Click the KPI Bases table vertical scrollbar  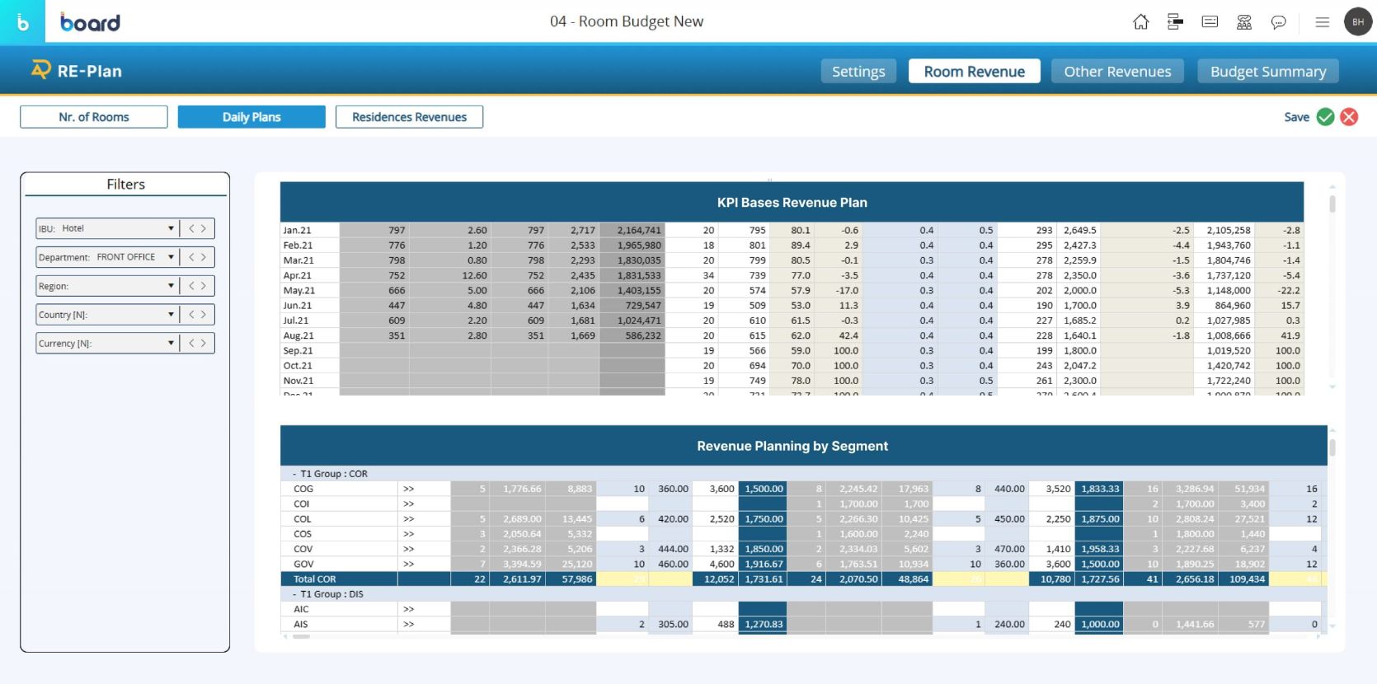point(1332,203)
